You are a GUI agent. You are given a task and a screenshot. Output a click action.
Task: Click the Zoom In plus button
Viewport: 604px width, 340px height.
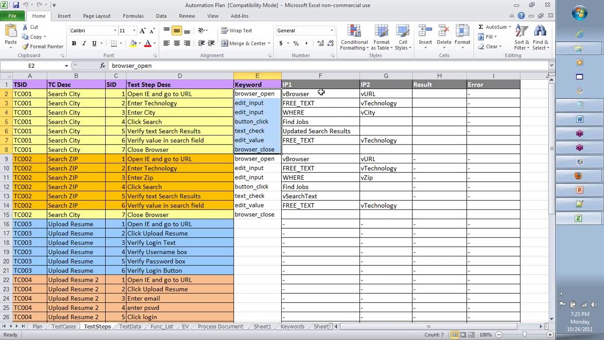click(x=550, y=335)
